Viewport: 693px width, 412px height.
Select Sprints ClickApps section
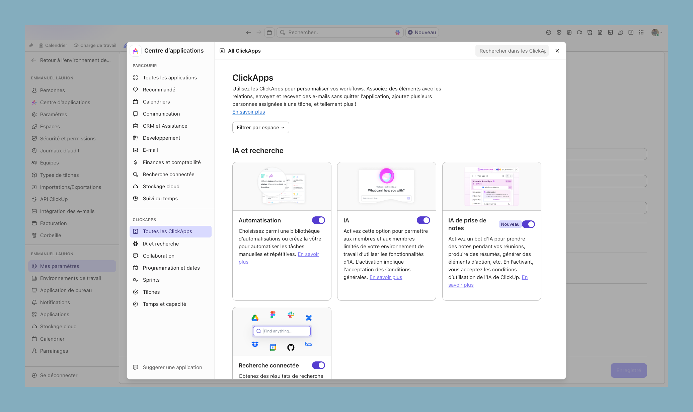click(x=171, y=280)
